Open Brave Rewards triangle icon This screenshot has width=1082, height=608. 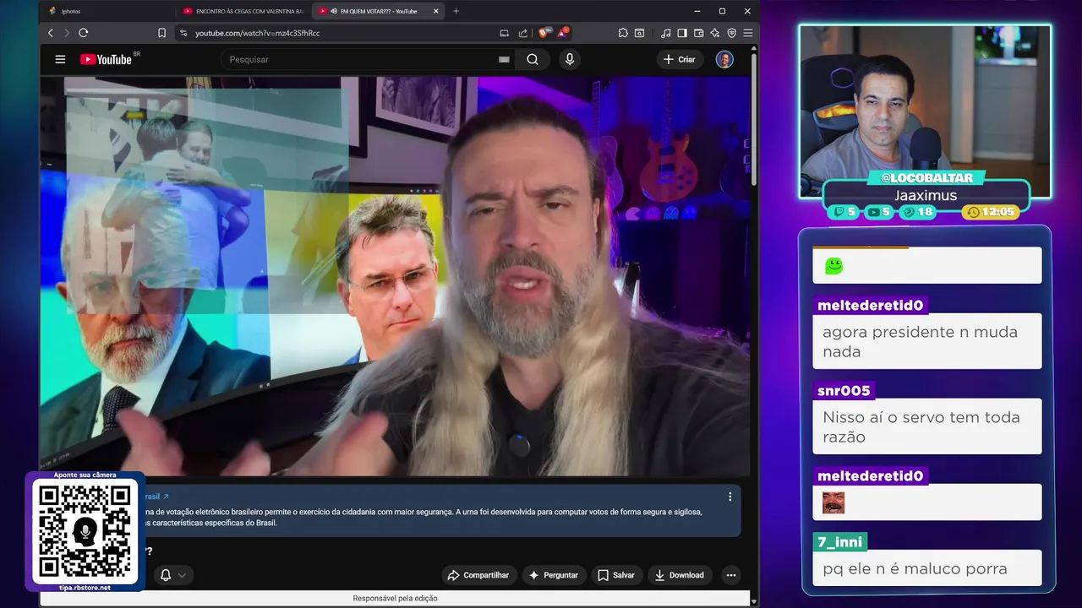[x=562, y=33]
